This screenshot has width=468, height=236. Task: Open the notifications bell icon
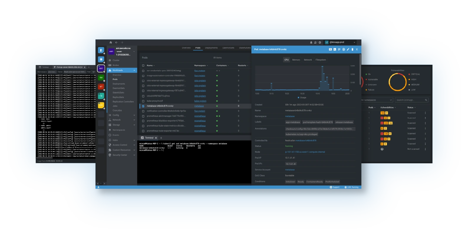(x=311, y=42)
